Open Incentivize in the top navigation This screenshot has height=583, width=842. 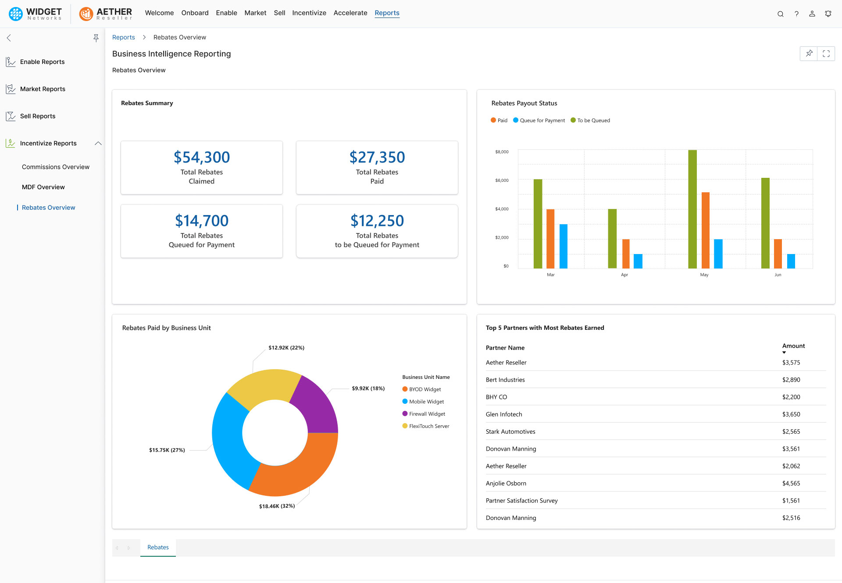click(309, 13)
